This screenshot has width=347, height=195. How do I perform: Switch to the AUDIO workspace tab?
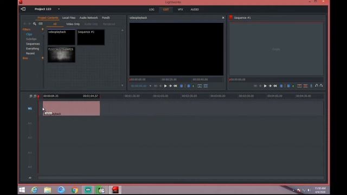(195, 10)
